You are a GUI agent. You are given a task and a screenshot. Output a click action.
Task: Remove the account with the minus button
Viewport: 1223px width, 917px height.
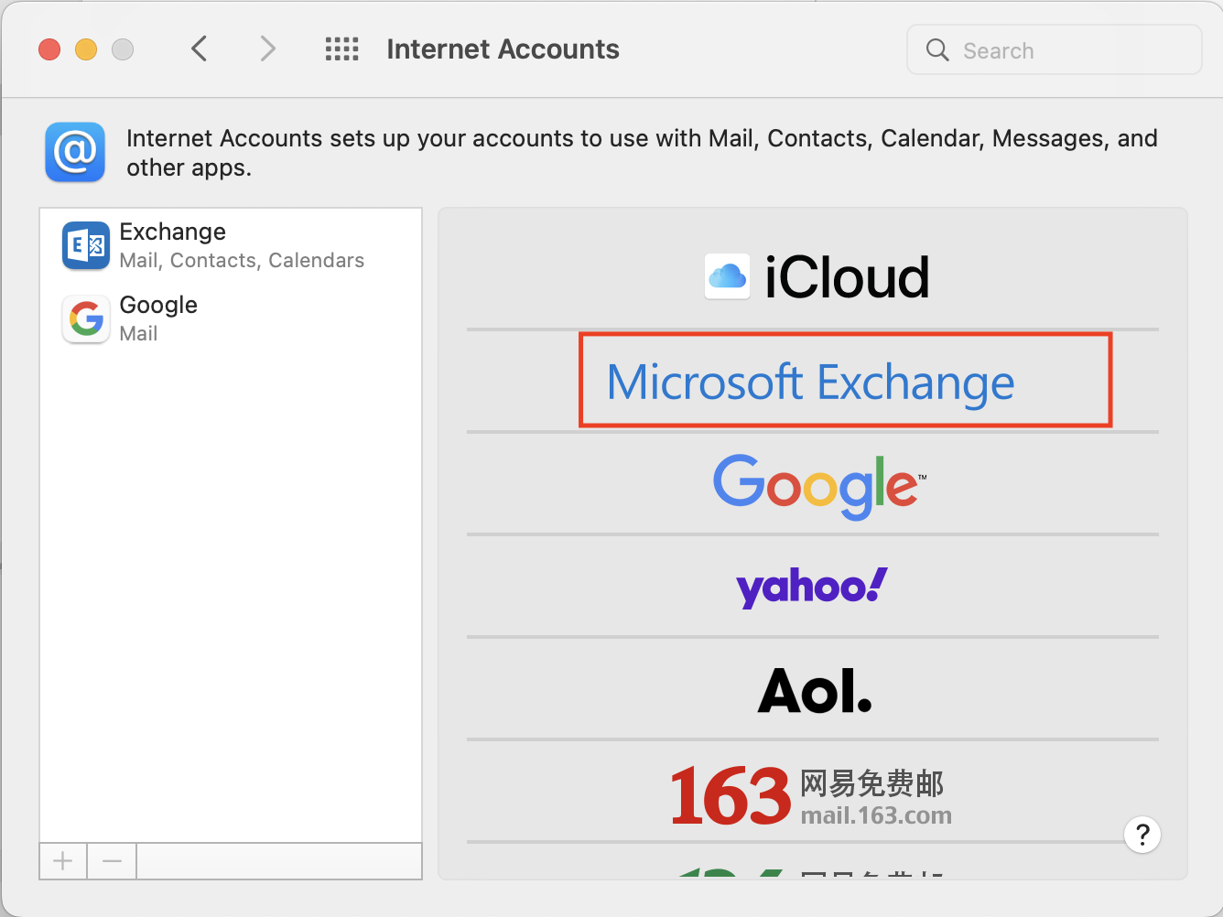112,861
